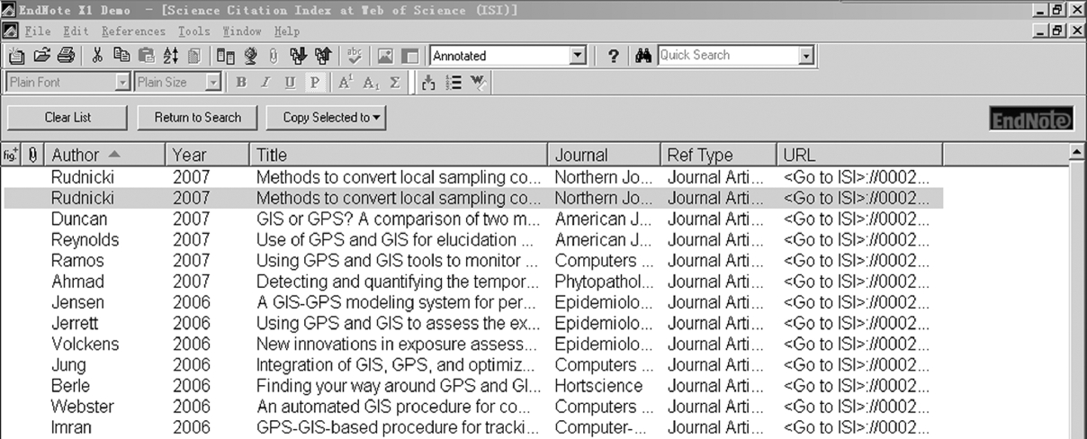Image resolution: width=1087 pixels, height=439 pixels.
Task: Open Help with the question mark icon
Action: point(614,56)
